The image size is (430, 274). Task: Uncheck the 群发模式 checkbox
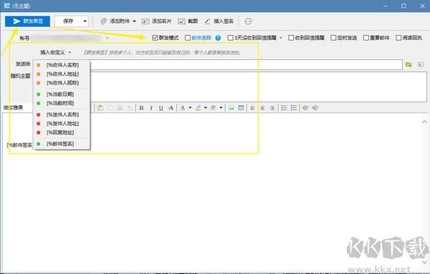(155, 38)
